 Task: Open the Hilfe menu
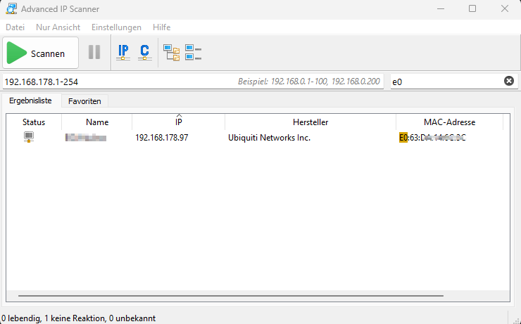click(x=161, y=27)
